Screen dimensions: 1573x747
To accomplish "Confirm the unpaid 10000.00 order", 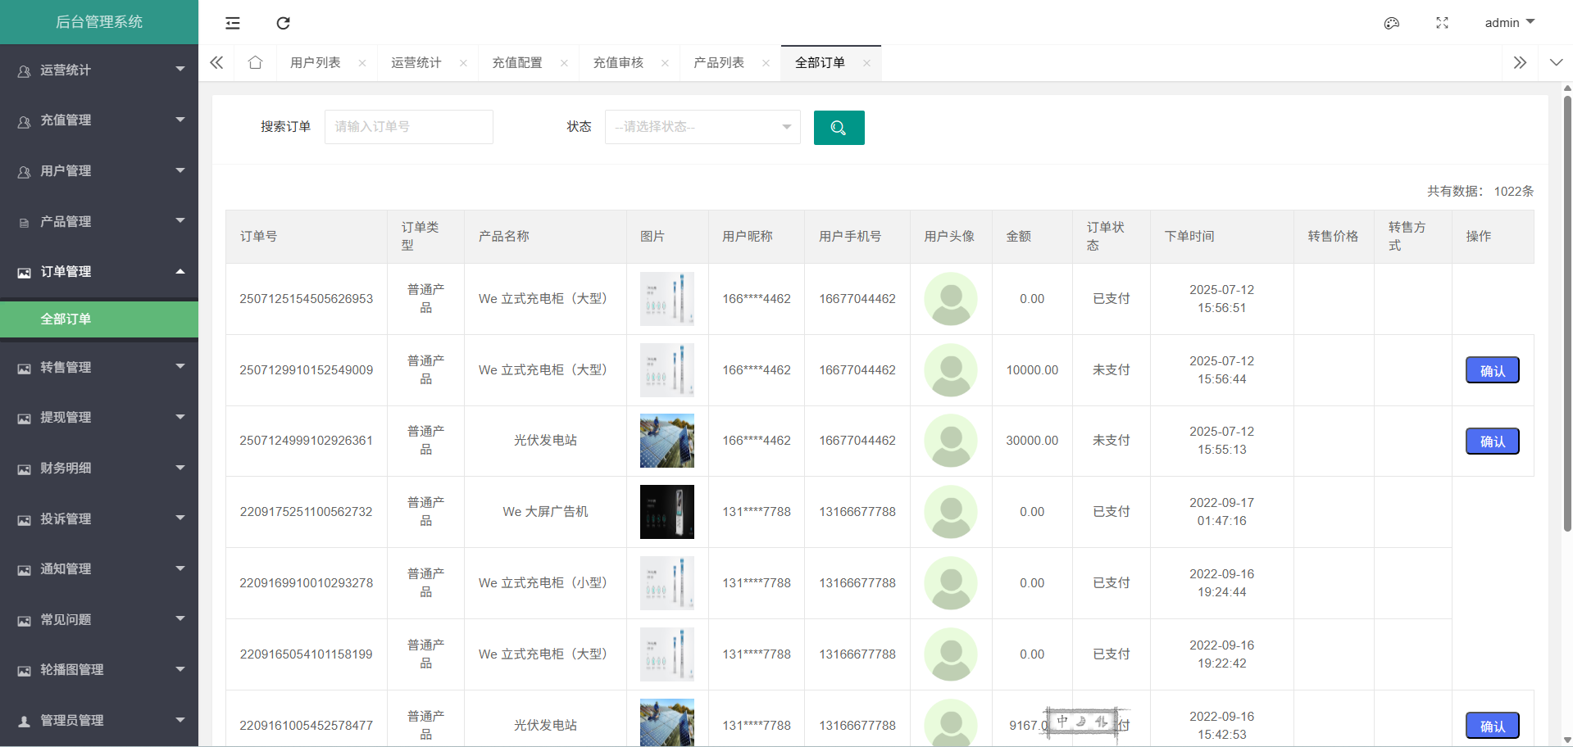I will [x=1492, y=370].
